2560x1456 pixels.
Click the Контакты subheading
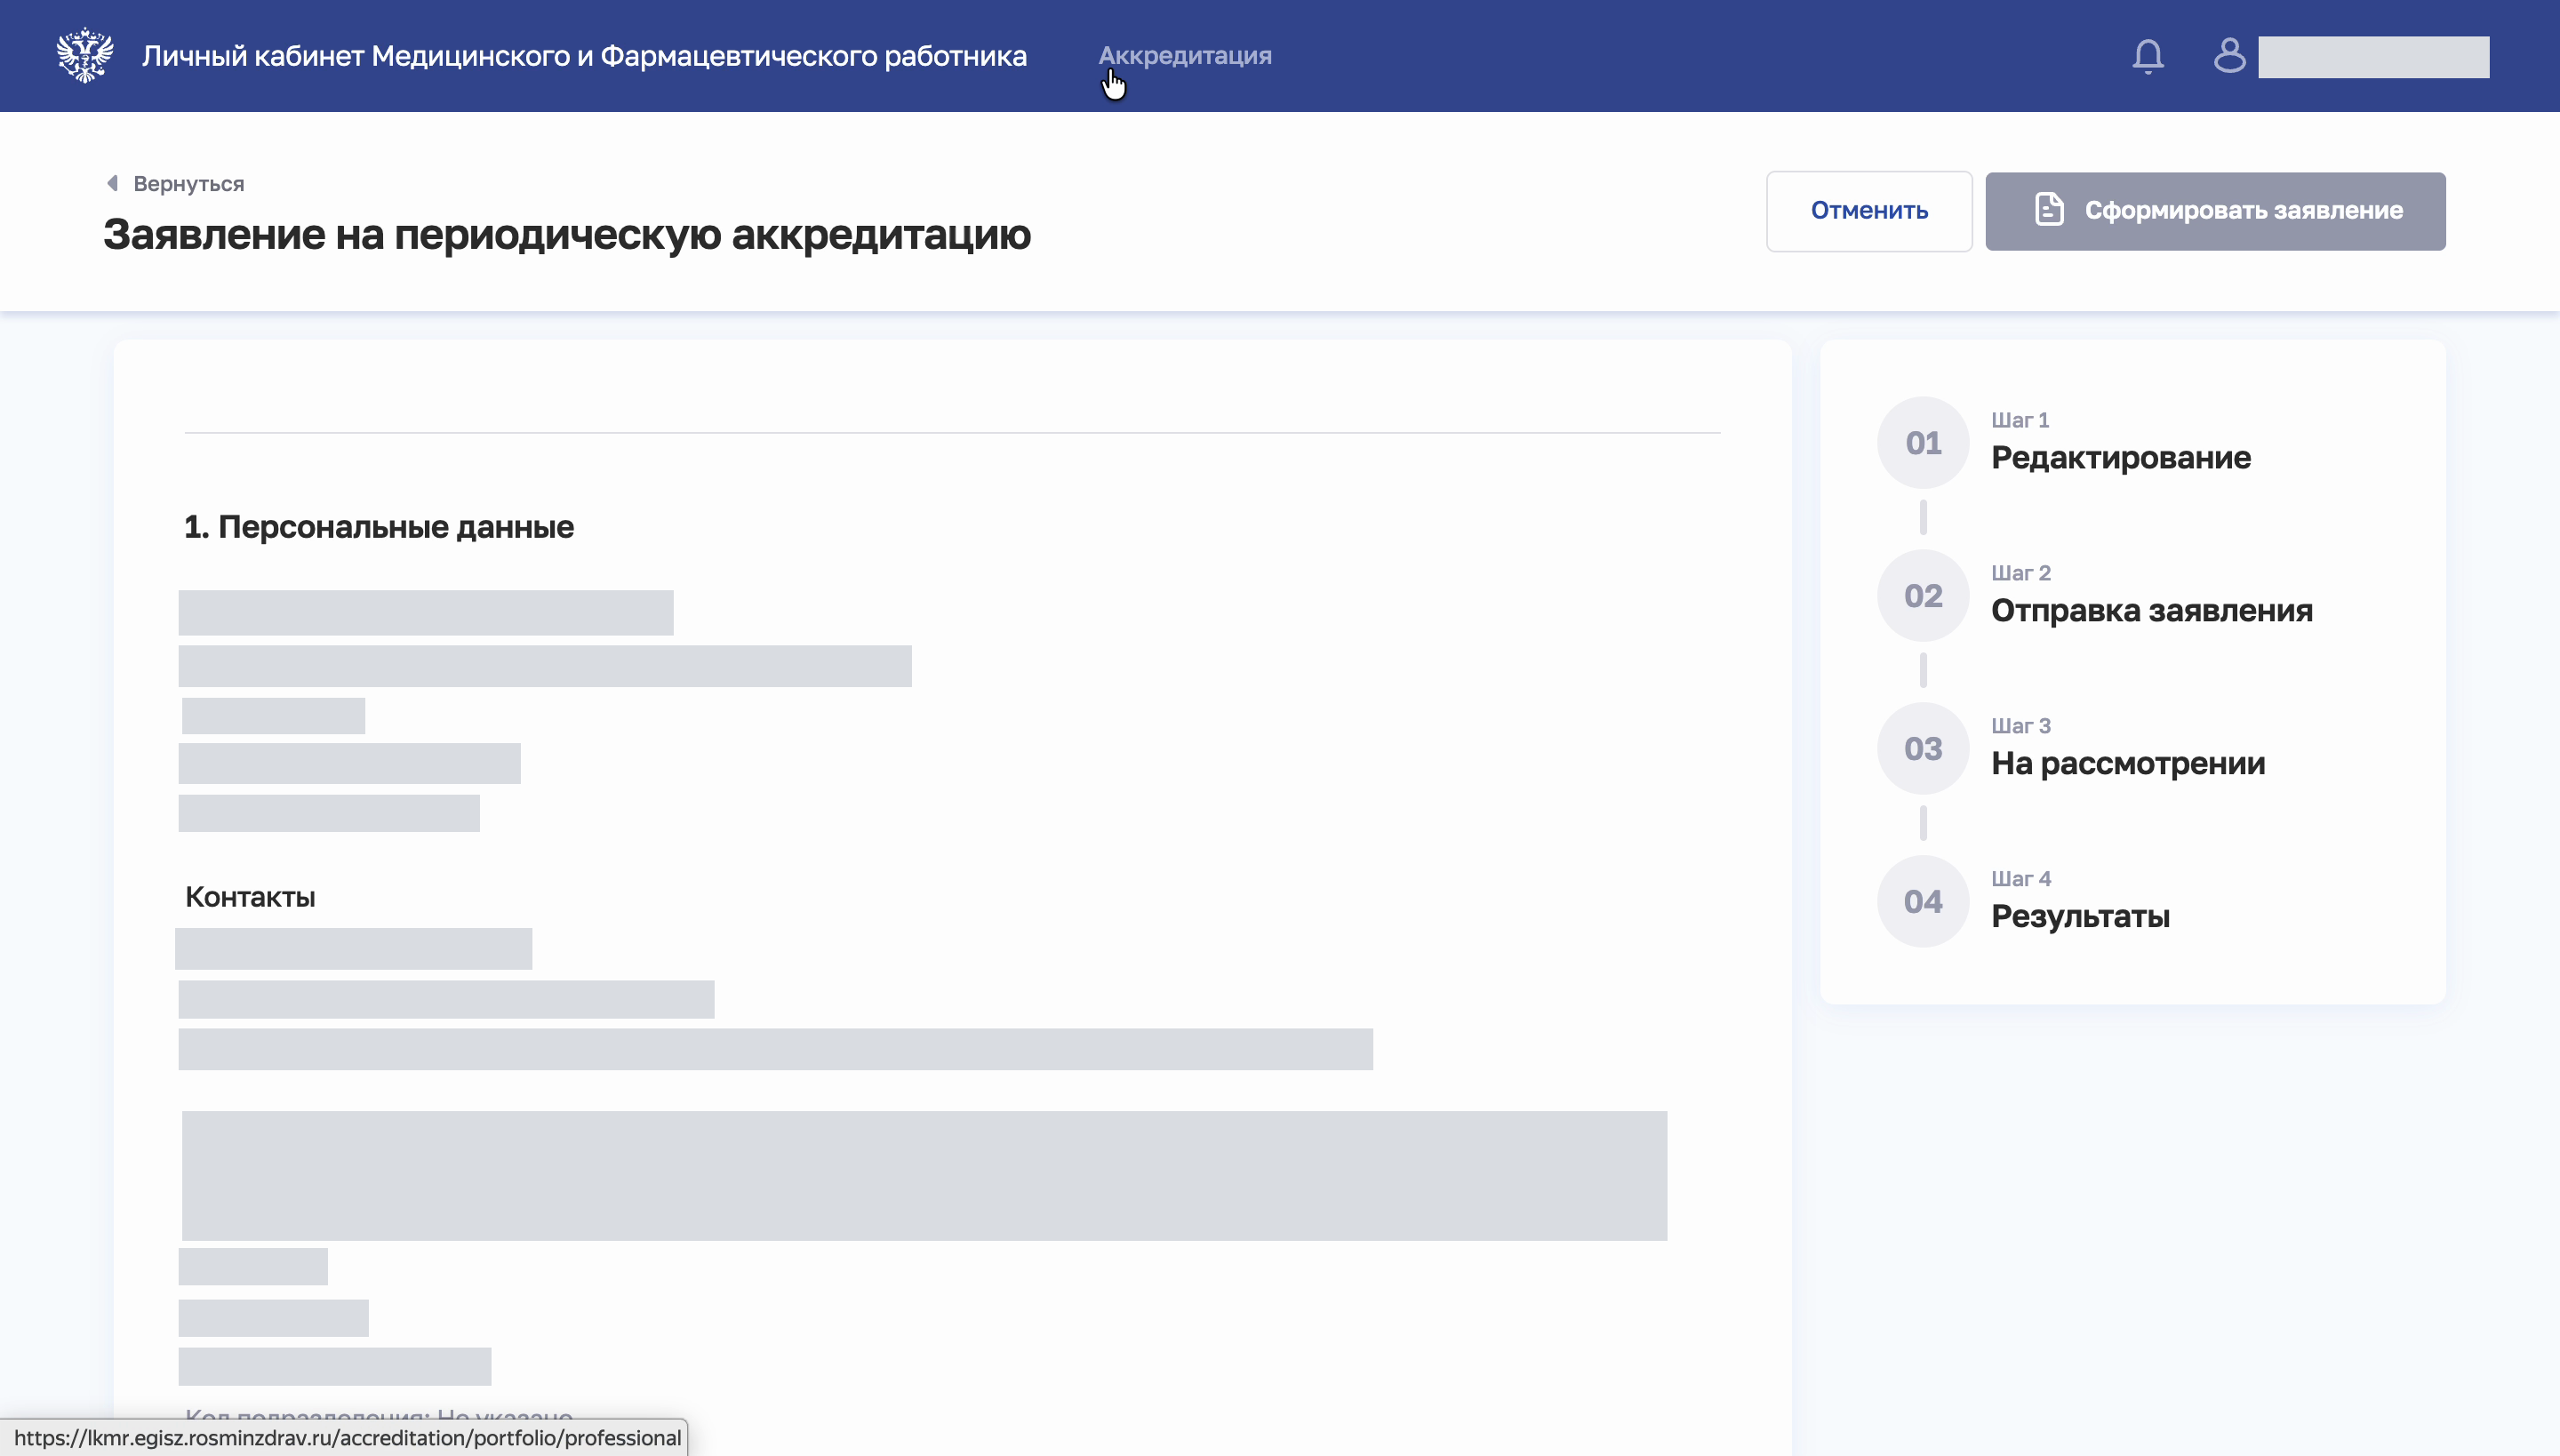point(250,897)
